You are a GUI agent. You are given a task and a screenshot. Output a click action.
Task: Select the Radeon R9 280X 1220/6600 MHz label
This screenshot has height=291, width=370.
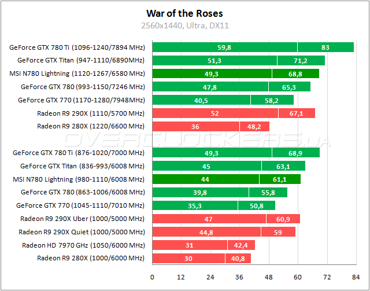(x=90, y=126)
